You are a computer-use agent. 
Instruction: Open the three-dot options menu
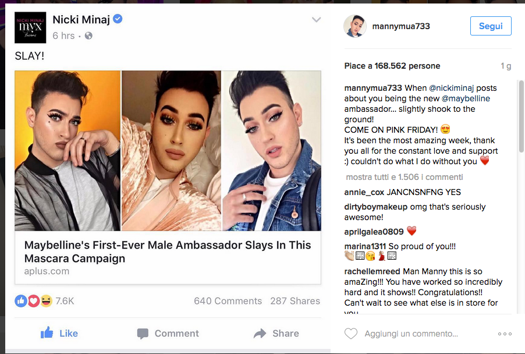(504, 334)
